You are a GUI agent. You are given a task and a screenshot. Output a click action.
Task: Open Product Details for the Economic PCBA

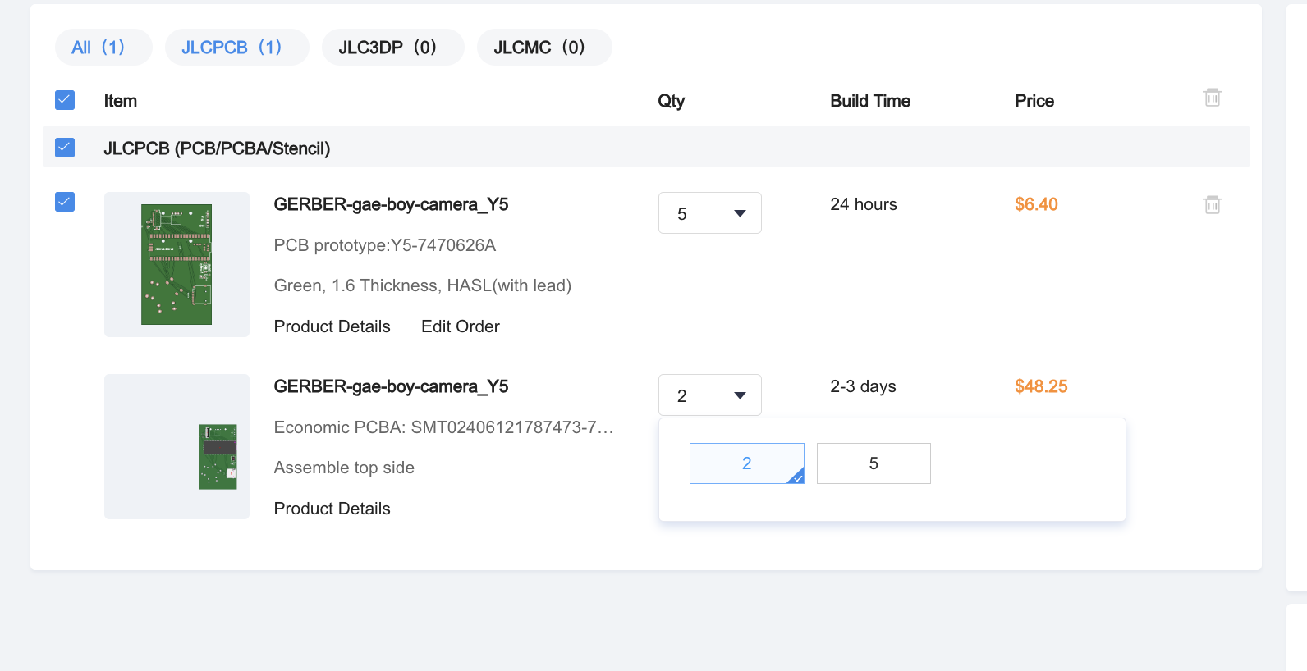click(x=332, y=509)
